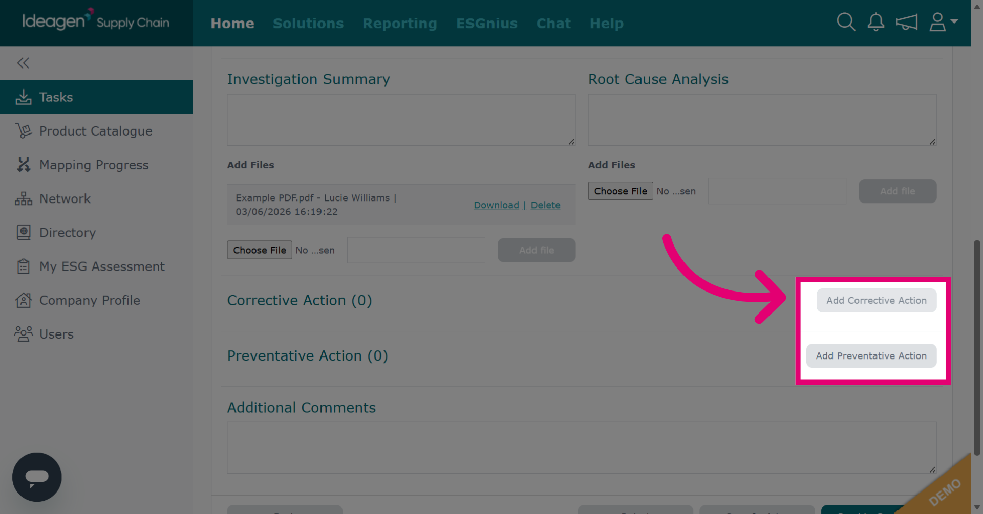The width and height of the screenshot is (983, 514).
Task: Click into the Root Cause Analysis text area
Action: [x=762, y=120]
